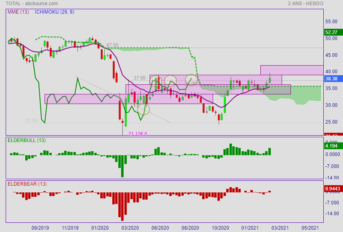Image resolution: width=343 pixels, height=232 pixels.
Task: Click the 30.00 price axis label
Action: 331,105
